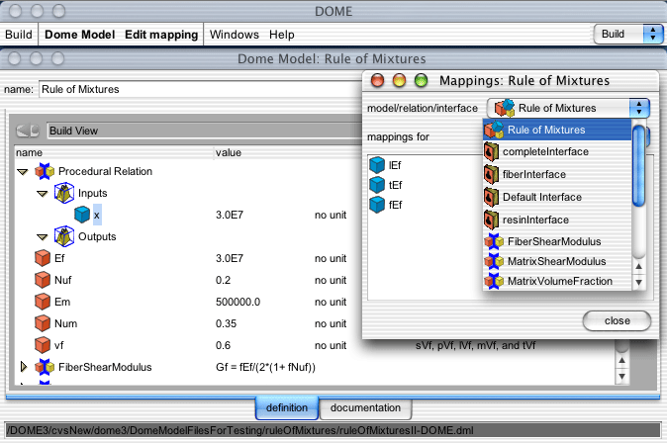Select the definition tab

click(287, 407)
